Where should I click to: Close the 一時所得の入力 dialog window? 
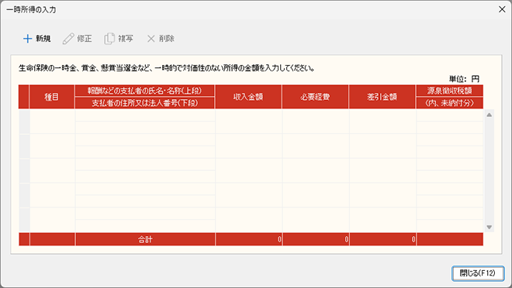click(x=502, y=9)
